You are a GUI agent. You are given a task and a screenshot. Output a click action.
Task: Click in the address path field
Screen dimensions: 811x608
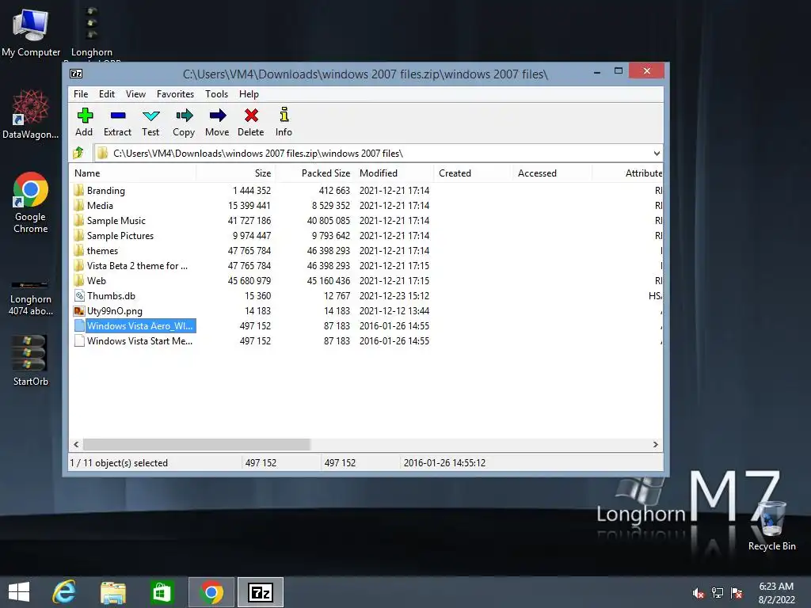(372, 154)
